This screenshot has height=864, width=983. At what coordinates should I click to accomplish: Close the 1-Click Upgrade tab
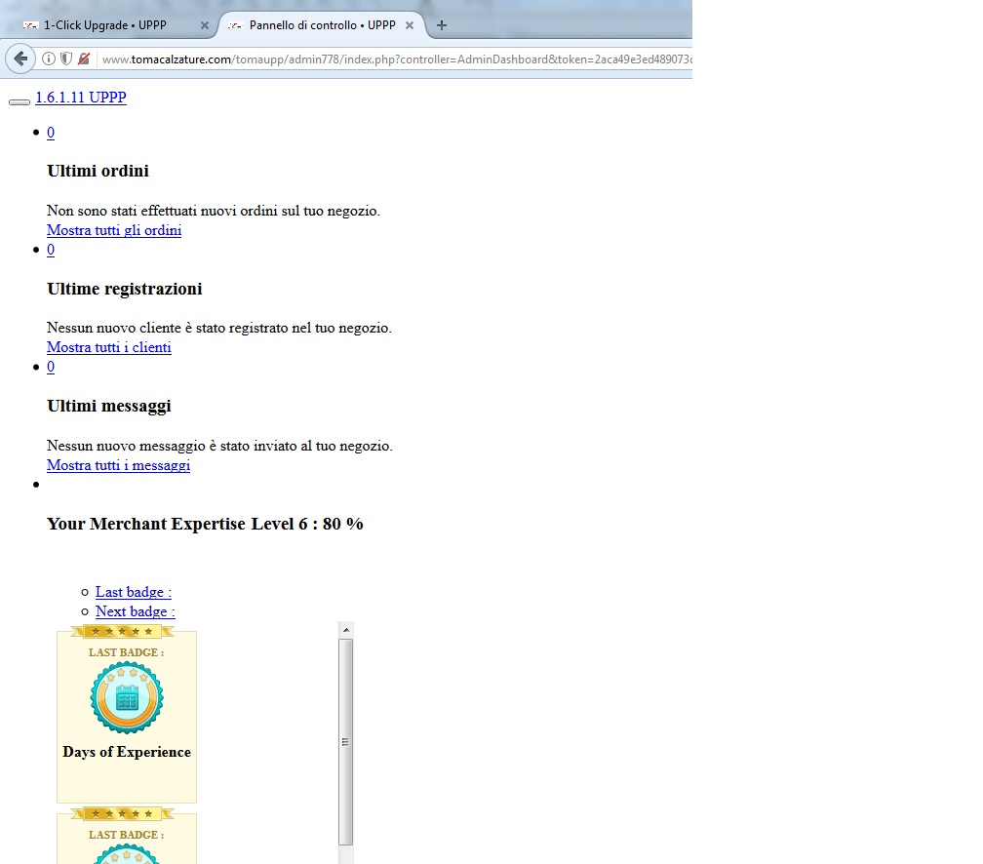[x=205, y=25]
